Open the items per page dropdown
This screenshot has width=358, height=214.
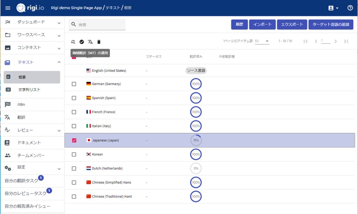pos(262,41)
